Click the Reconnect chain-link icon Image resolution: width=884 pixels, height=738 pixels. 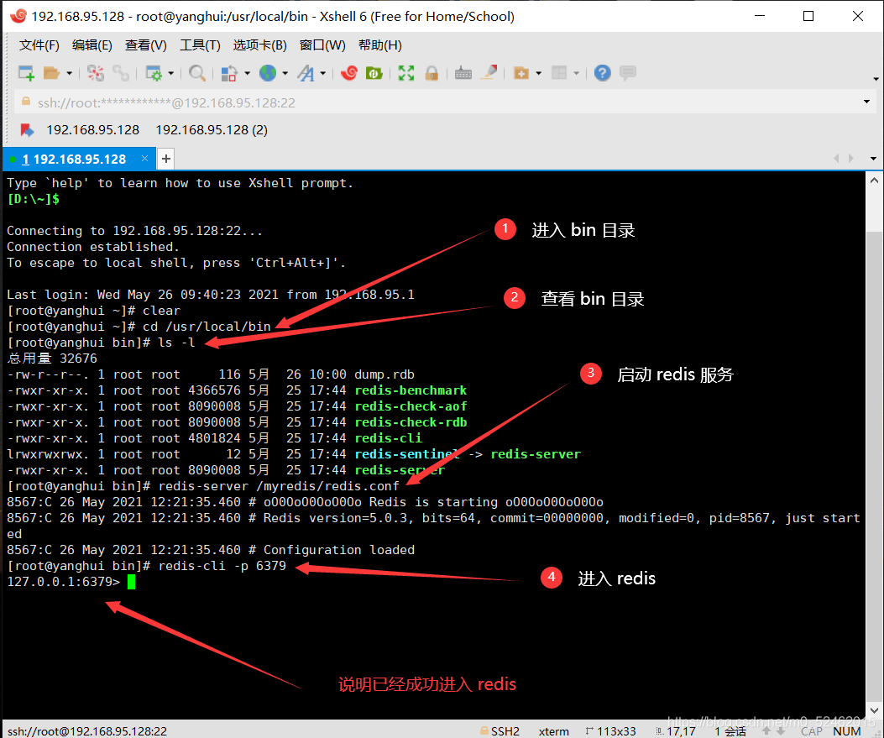coord(121,73)
